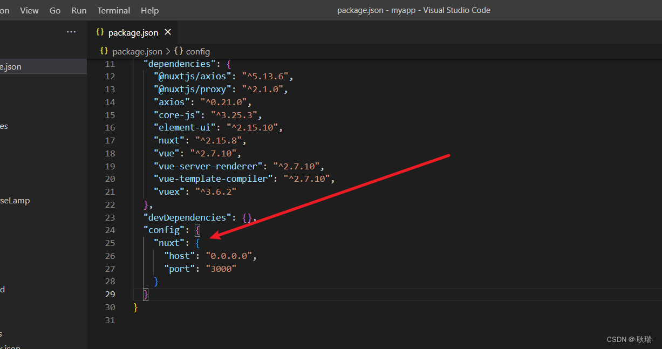Click the "@nuxtjs/axios" key
Image resolution: width=662 pixels, height=349 pixels.
193,77
